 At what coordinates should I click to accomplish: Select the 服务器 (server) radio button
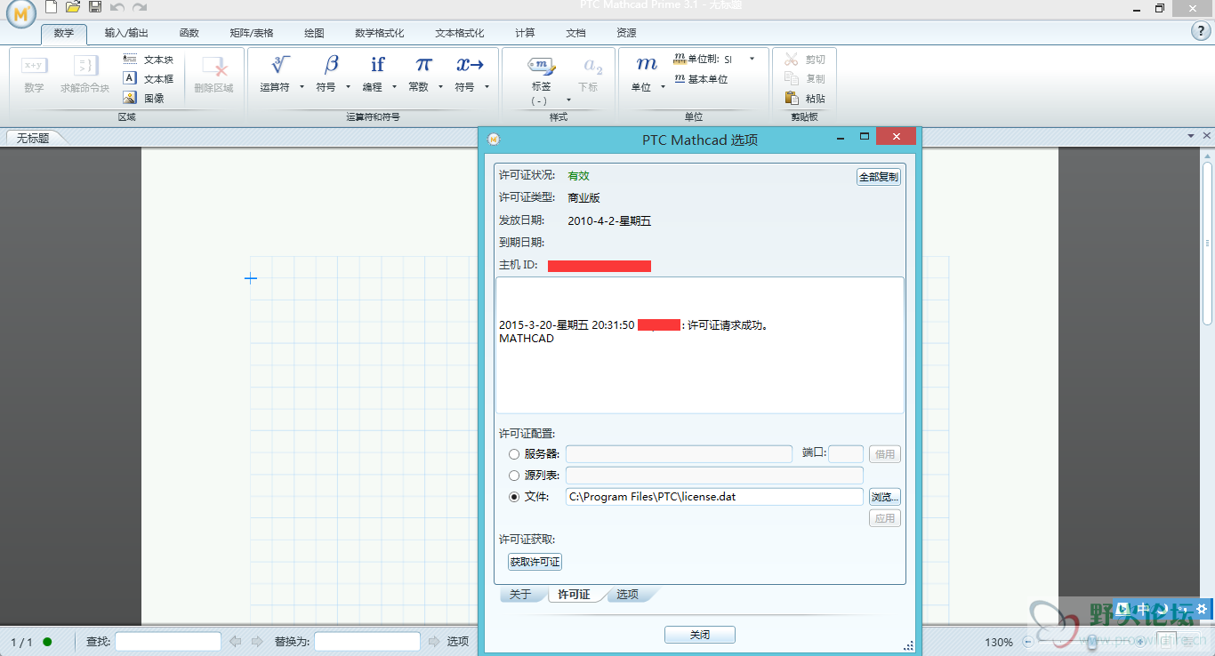514,454
